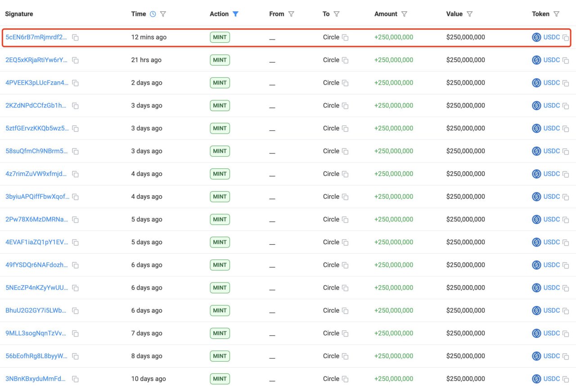Click $250,000,000 value in 10 days ago row

pos(466,379)
